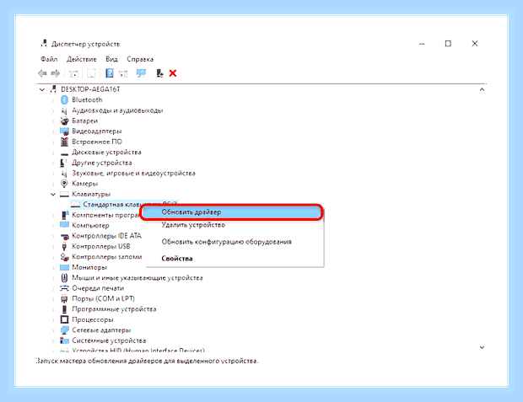Click the red X uninstall device icon
Image resolution: width=523 pixels, height=402 pixels.
pyautogui.click(x=173, y=73)
